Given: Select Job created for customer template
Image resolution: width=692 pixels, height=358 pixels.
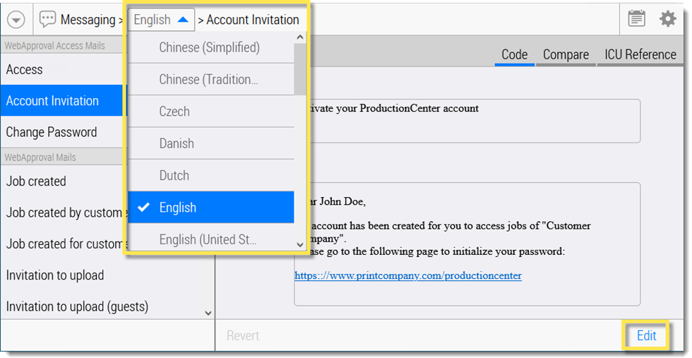Looking at the screenshot, I should [x=62, y=244].
